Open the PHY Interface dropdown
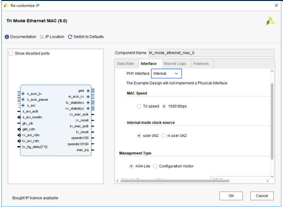This screenshot has width=283, height=208. [x=167, y=73]
